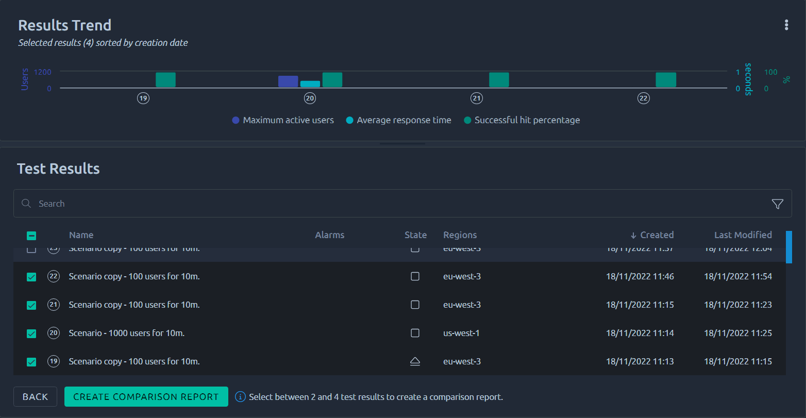Open result 22 'Scenario copy - 100 users for 10m.'
Screen dimensions: 806x418
click(135, 276)
